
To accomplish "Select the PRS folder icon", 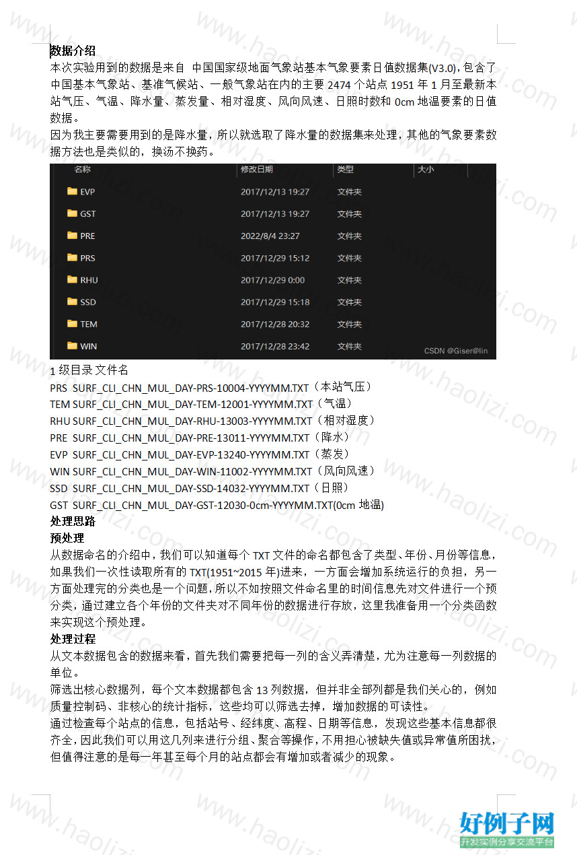I will 72,258.
